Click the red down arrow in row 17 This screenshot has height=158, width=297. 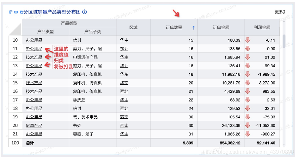tap(248, 100)
